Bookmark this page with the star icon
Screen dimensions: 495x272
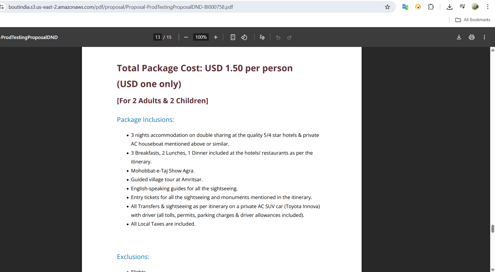(387, 7)
